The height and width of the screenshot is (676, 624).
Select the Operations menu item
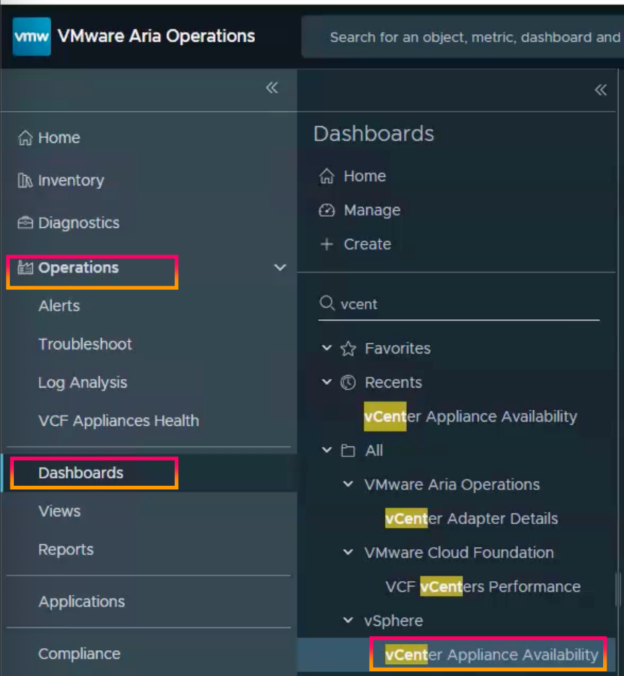(79, 268)
